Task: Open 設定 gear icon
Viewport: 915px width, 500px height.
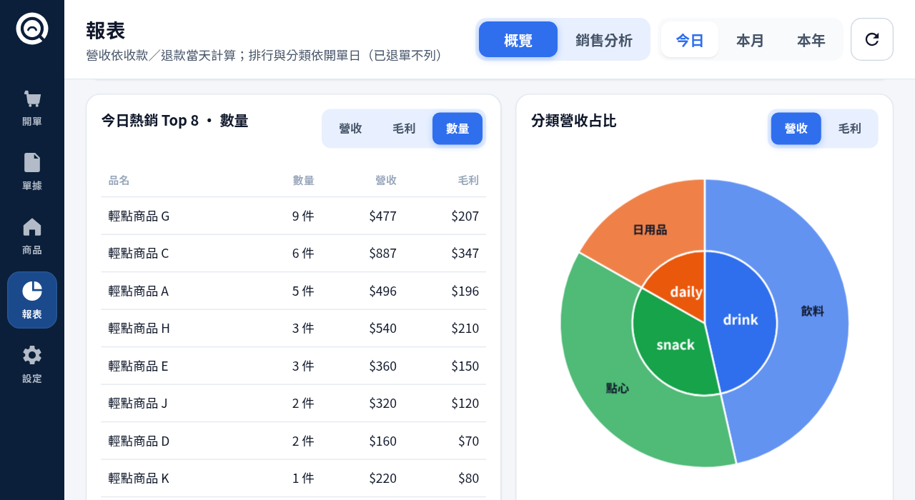Action: (x=32, y=355)
